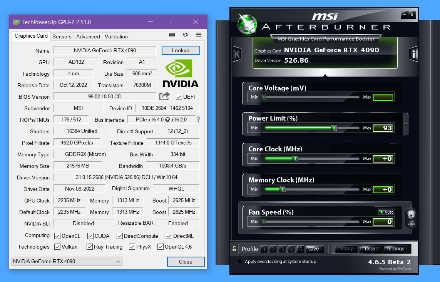Toggle the CUDA checkbox
The image size is (440, 282).
[x=90, y=236]
